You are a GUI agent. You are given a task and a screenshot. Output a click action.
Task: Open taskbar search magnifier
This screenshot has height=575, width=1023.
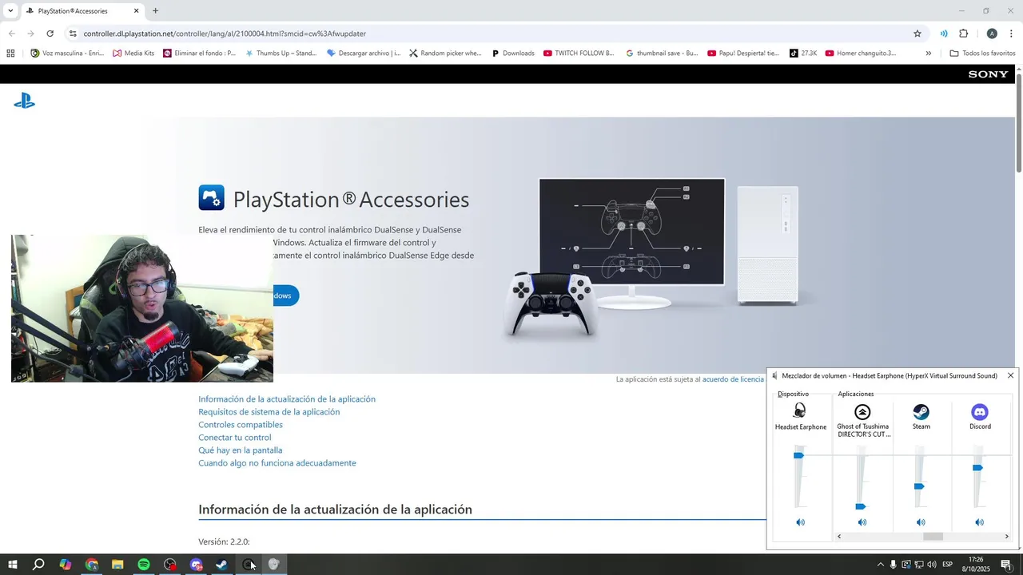[38, 565]
